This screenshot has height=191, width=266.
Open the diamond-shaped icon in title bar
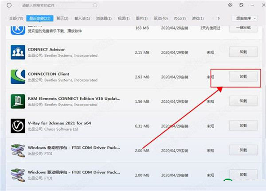[230, 5]
